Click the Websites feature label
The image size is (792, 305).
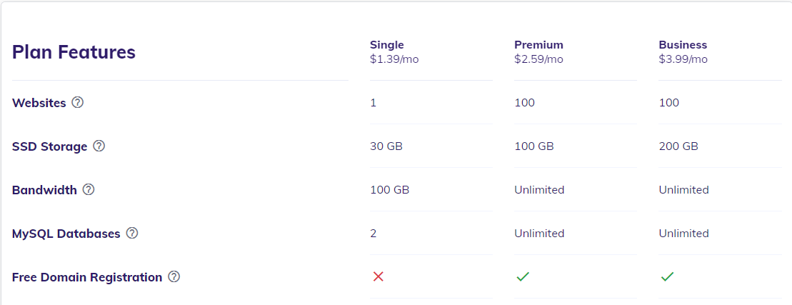tap(39, 103)
